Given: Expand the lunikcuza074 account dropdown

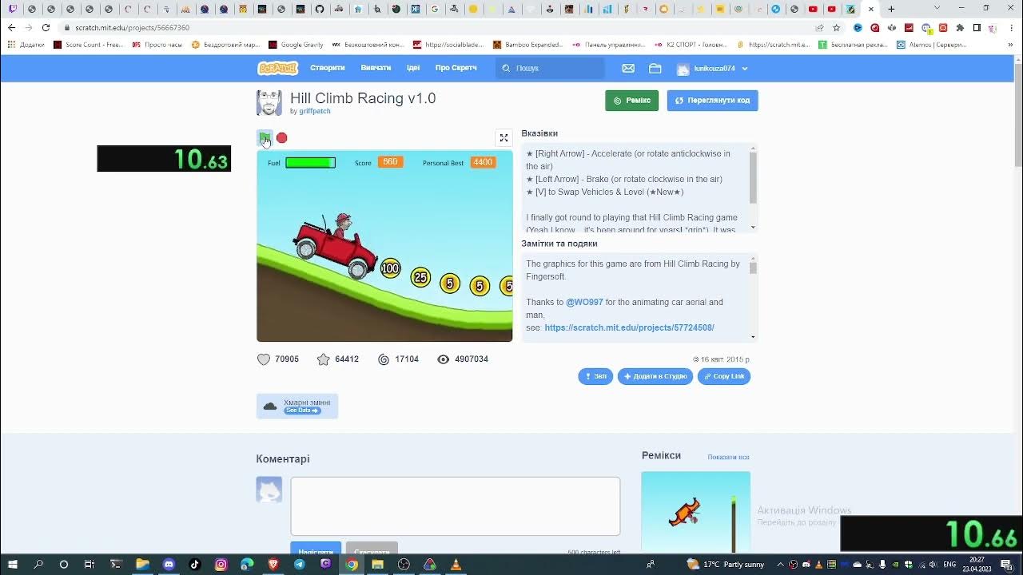Looking at the screenshot, I should (x=745, y=69).
